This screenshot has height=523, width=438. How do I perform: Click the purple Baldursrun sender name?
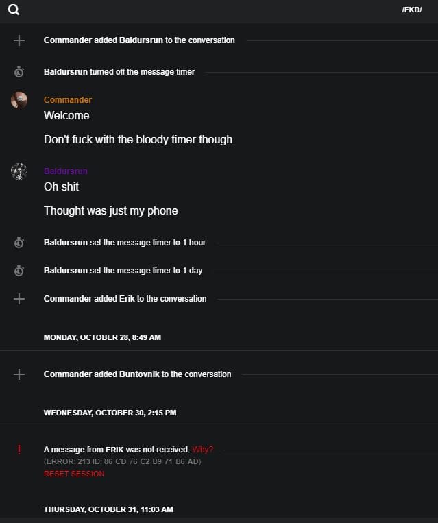tap(66, 171)
